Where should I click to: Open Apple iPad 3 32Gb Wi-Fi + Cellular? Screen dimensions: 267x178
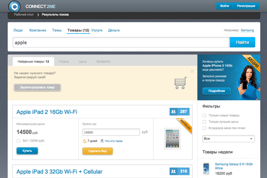(59, 172)
